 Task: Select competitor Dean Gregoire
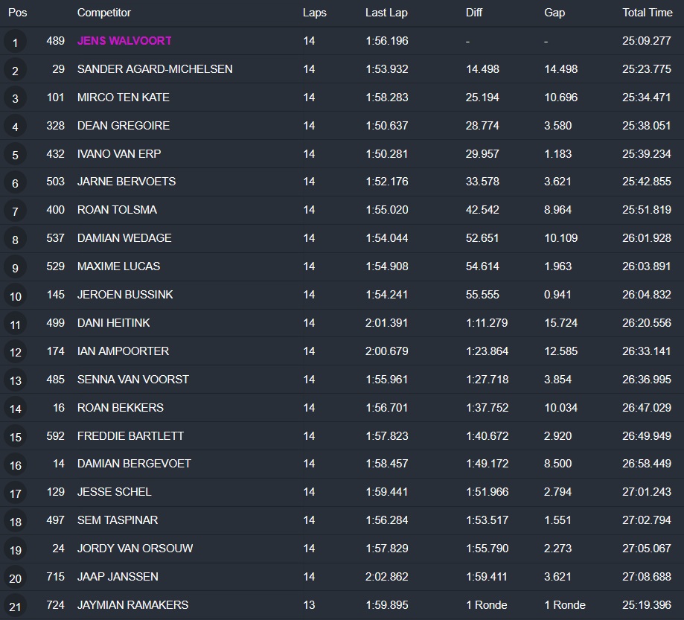(124, 126)
